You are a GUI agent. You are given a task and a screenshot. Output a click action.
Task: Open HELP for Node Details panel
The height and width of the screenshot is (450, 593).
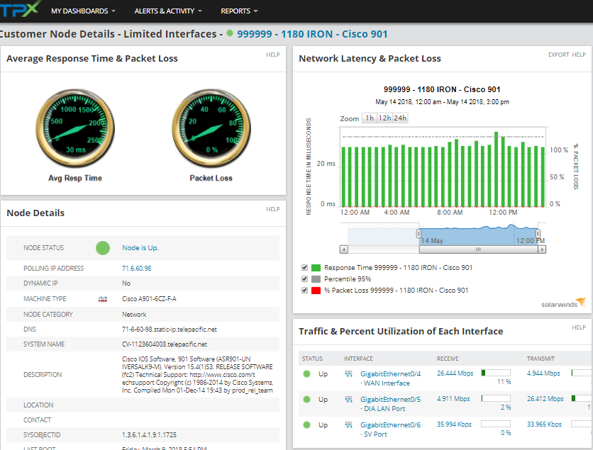(272, 209)
